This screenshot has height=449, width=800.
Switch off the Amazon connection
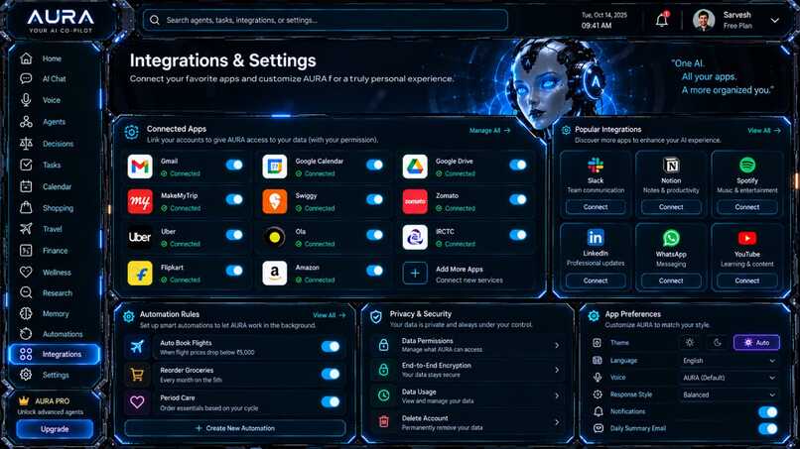click(x=374, y=271)
